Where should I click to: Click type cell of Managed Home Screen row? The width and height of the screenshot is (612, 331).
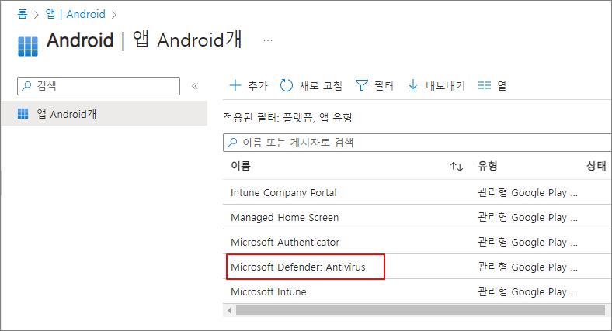coord(527,217)
